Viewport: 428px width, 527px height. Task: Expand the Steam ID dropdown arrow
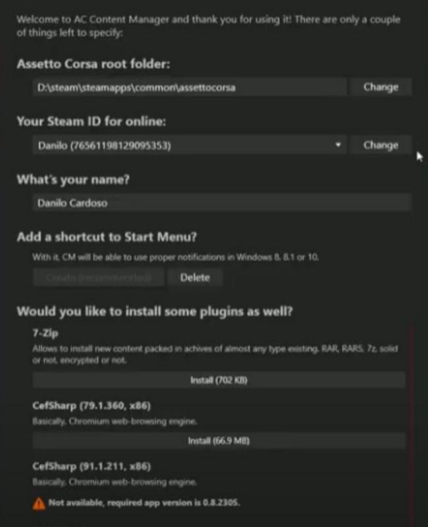coord(338,145)
